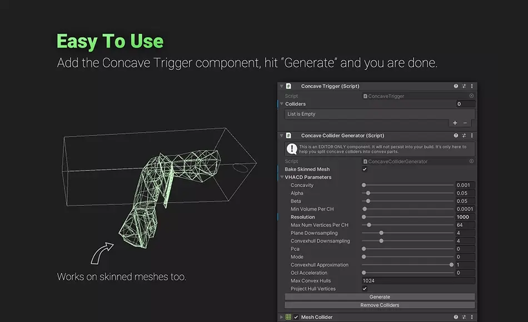Open the Concave Trigger context menu icon
Viewport: 528px width, 322px height.
point(471,86)
